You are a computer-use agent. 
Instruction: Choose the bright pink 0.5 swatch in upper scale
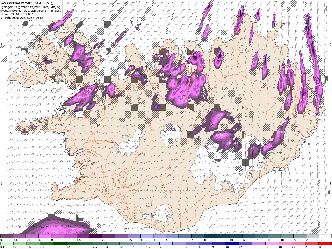45,236
